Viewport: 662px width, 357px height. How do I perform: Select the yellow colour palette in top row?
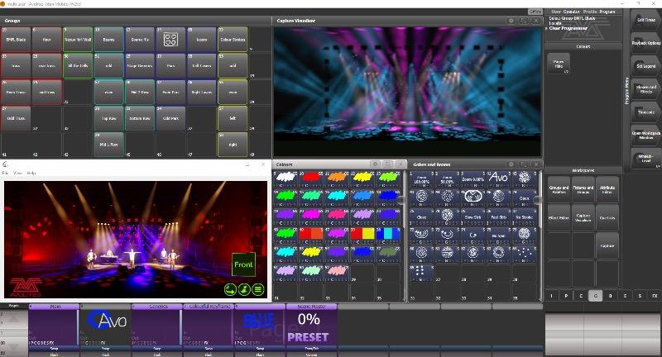362,178
